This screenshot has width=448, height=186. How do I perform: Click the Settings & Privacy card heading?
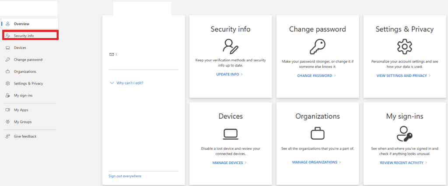pos(405,29)
